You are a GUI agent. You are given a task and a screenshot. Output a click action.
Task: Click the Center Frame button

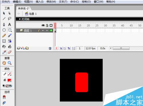(56, 48)
